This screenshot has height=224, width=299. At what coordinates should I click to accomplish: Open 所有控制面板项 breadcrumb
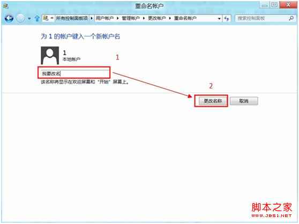(72, 18)
